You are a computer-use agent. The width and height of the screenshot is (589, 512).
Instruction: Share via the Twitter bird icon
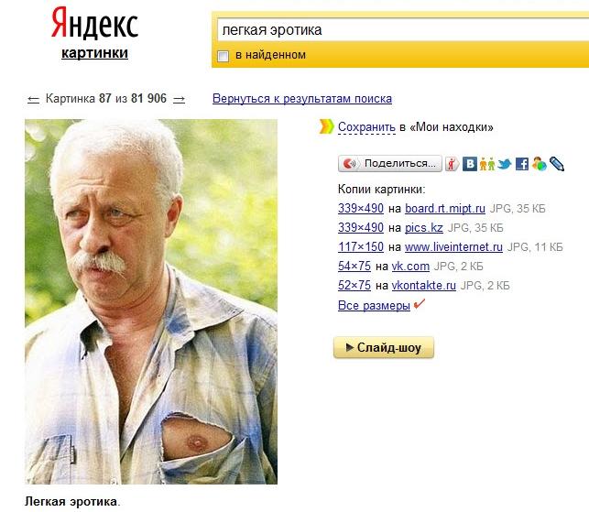(x=505, y=164)
